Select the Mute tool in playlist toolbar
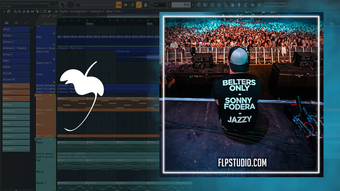This screenshot has width=340, height=191. point(28,11)
